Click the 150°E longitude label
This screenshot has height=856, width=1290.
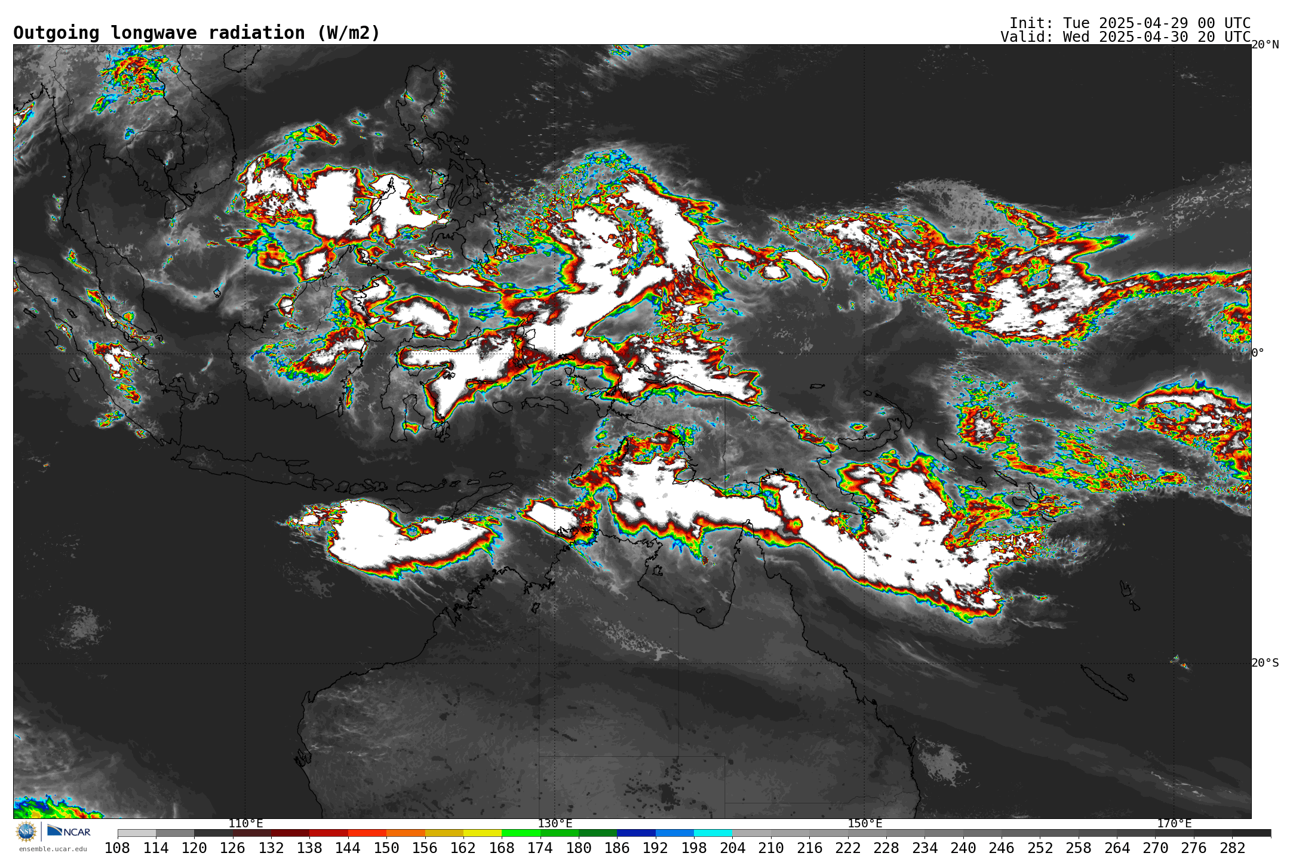(x=865, y=823)
